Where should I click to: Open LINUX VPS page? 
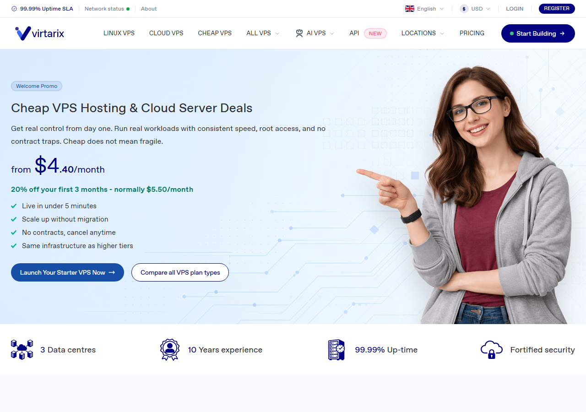click(119, 33)
